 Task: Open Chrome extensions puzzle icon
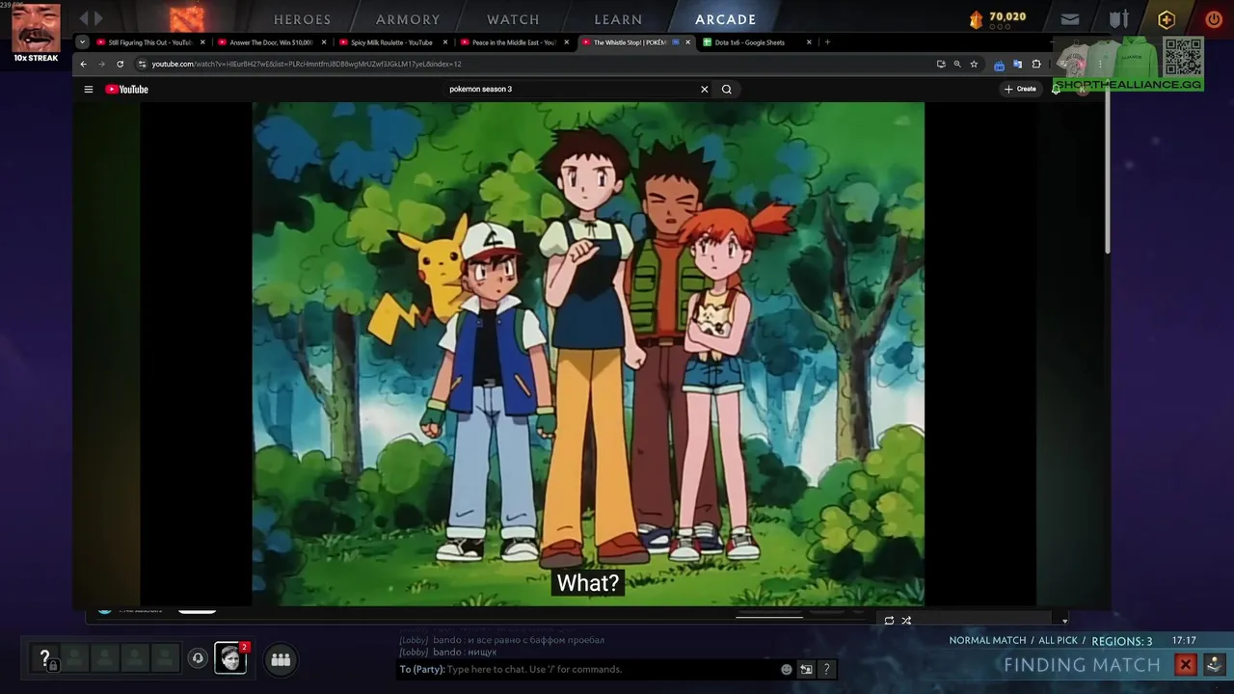1036,64
